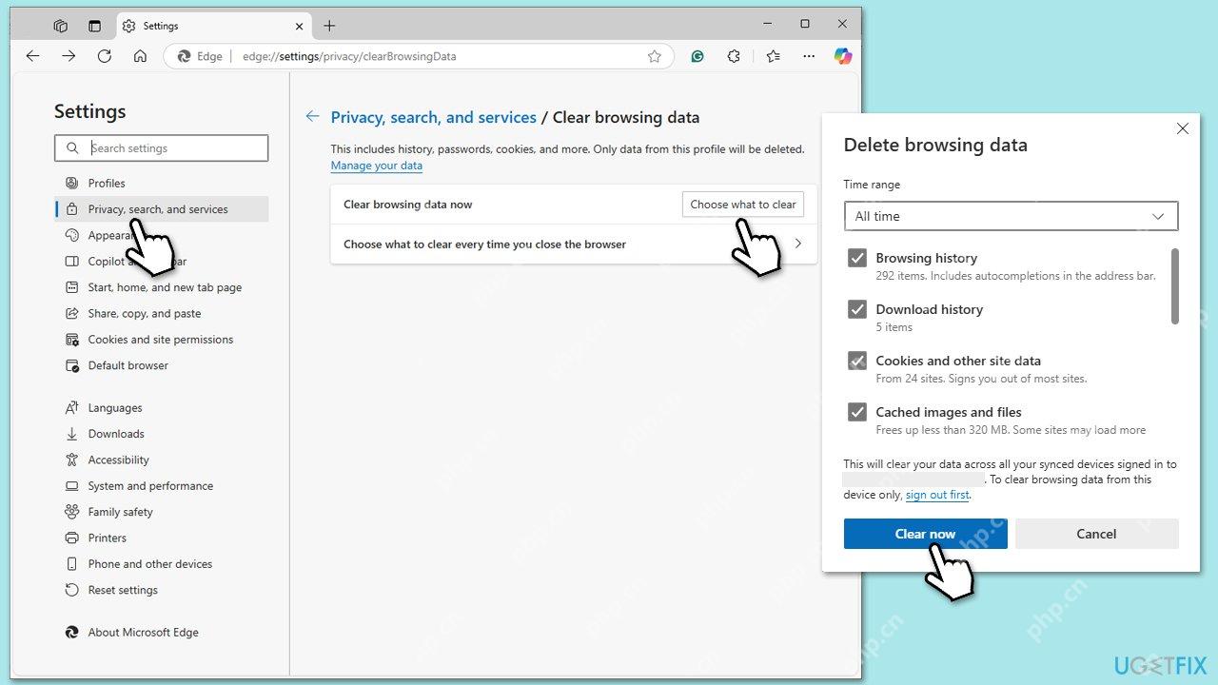Image resolution: width=1218 pixels, height=685 pixels.
Task: Uncheck Download history
Action: click(857, 309)
